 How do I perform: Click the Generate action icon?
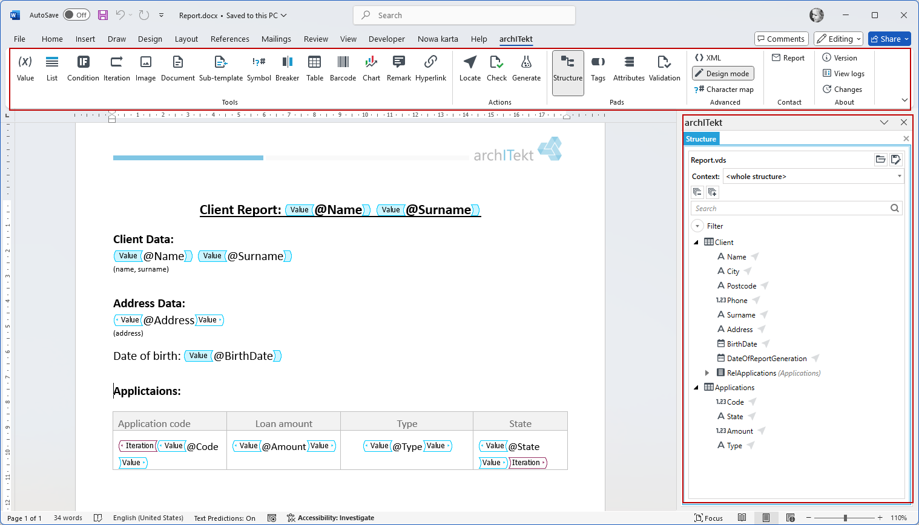[526, 68]
